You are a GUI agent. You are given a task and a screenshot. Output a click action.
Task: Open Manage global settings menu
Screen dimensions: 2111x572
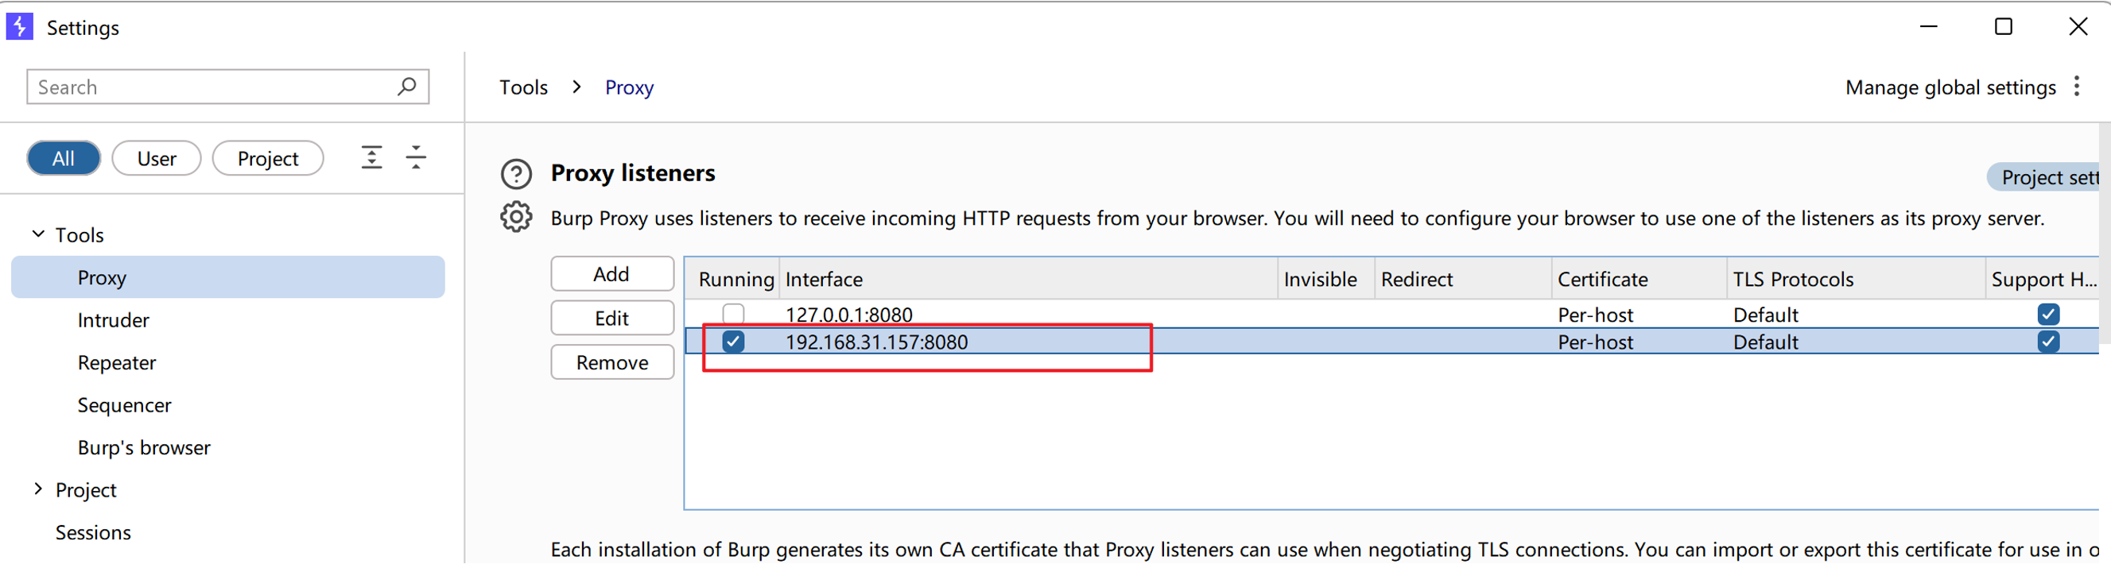point(1950,87)
